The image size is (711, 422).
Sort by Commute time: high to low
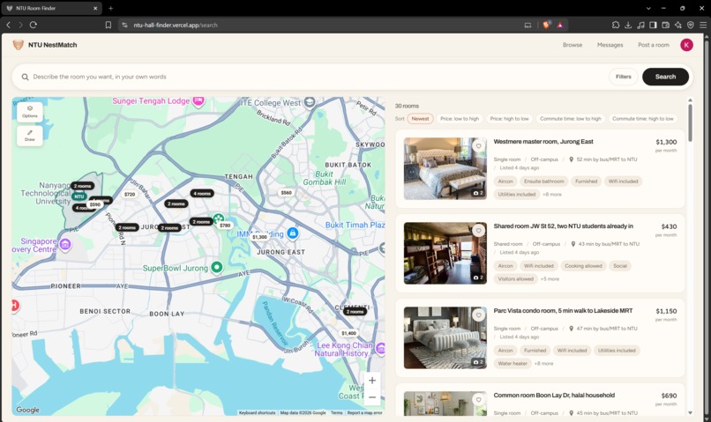pos(642,119)
